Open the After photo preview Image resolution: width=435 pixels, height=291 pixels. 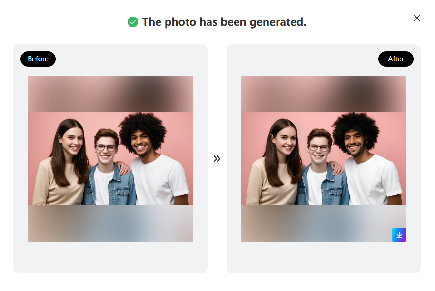point(324,159)
